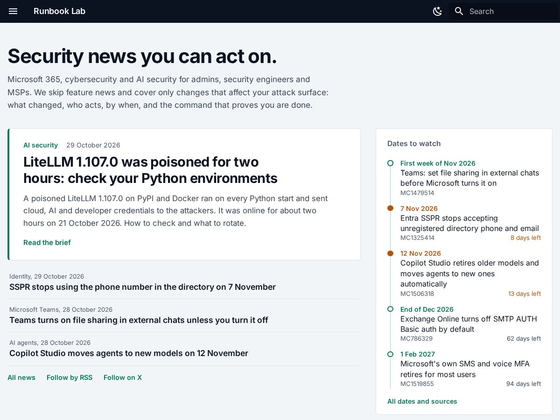Open Copilot Studio moves agents article
Screen dimensions: 560x420
coord(129,353)
